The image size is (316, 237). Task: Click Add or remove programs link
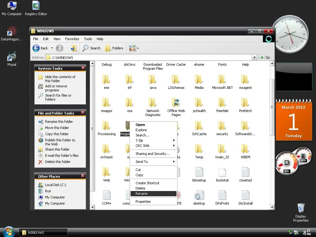[56, 88]
